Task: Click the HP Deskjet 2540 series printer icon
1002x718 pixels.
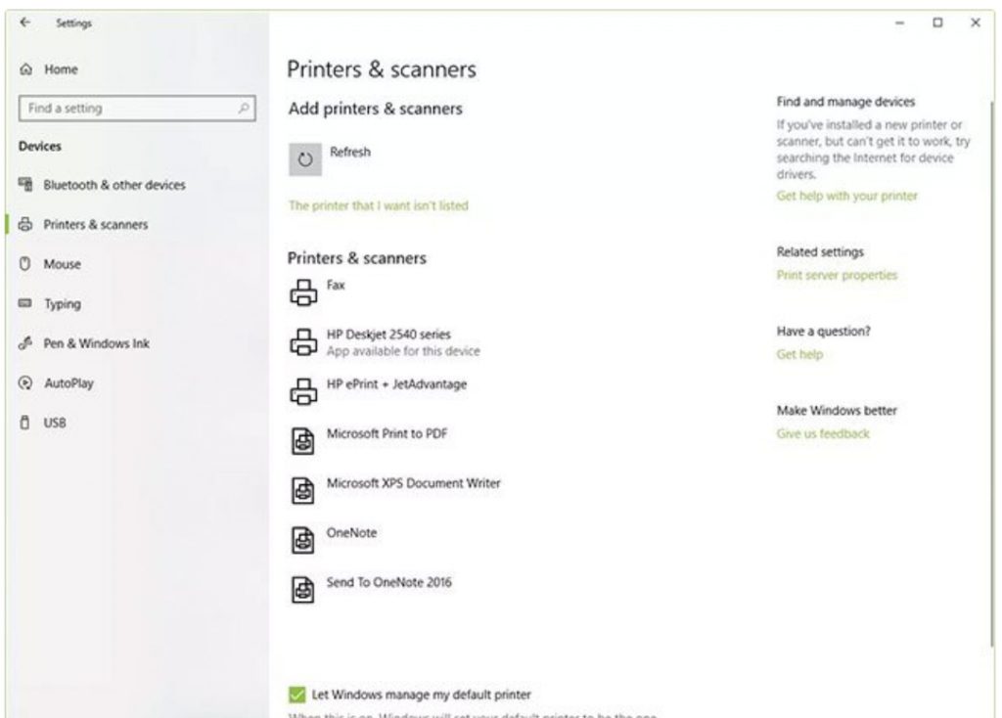Action: 303,338
